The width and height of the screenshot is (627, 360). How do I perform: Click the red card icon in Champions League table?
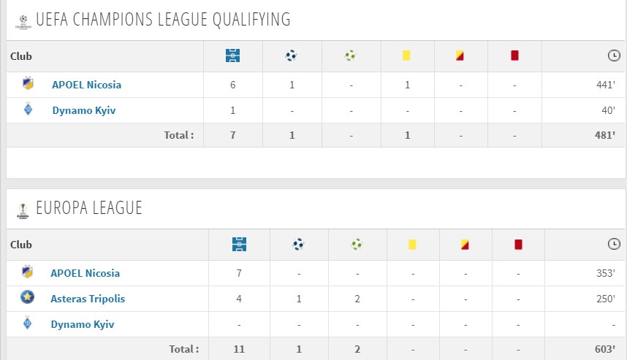514,55
